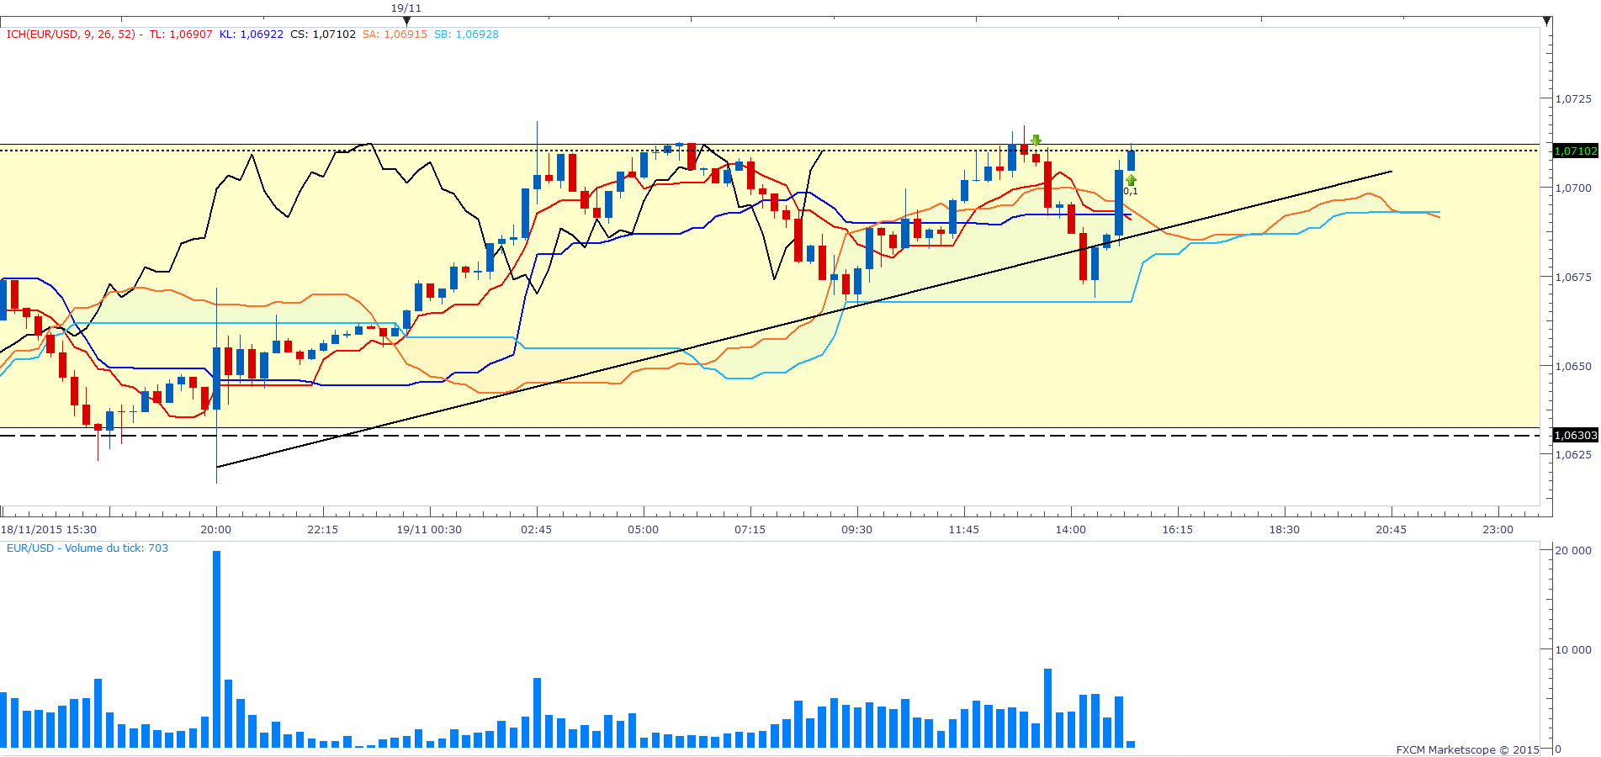The width and height of the screenshot is (1601, 757).
Task: Click the 1,0625 price axis label
Action: [1573, 455]
